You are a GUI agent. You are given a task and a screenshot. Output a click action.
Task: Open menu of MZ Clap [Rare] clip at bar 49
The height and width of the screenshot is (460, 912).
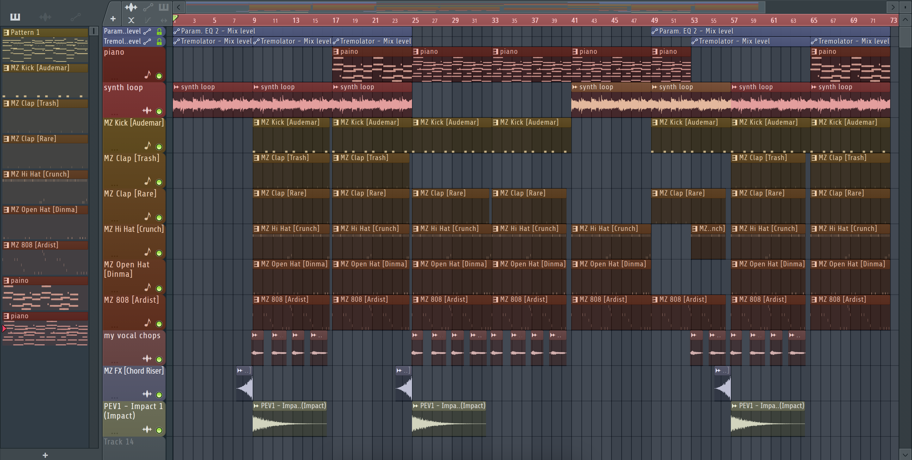click(655, 193)
